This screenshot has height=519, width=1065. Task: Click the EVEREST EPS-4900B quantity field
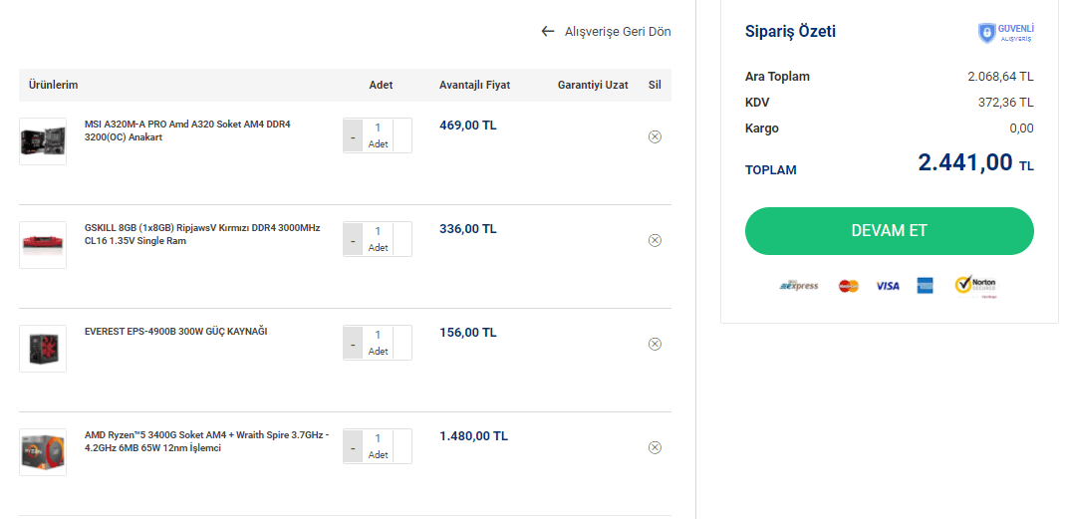click(379, 336)
